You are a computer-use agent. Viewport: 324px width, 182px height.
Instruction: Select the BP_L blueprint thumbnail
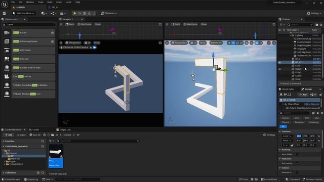pyautogui.click(x=56, y=156)
